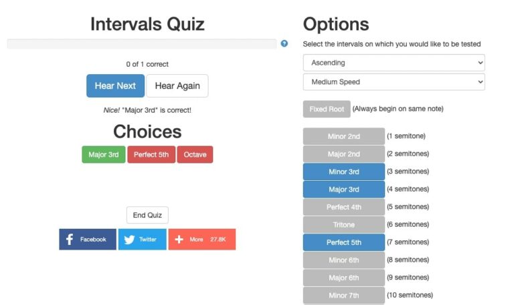Disable the Perfect 5th interval
Image resolution: width=514 pixels, height=305 pixels.
(x=343, y=242)
